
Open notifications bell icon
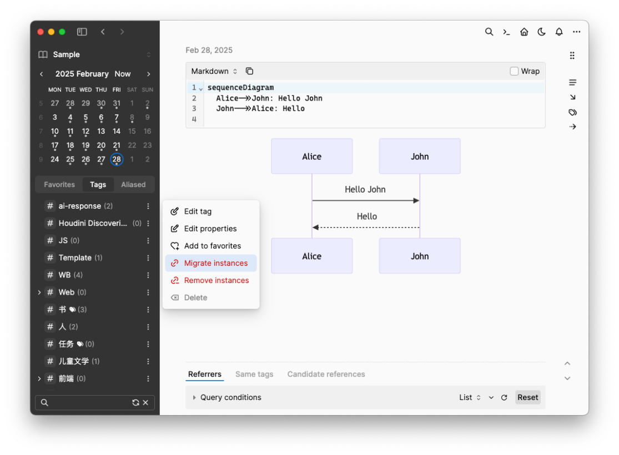coord(559,32)
